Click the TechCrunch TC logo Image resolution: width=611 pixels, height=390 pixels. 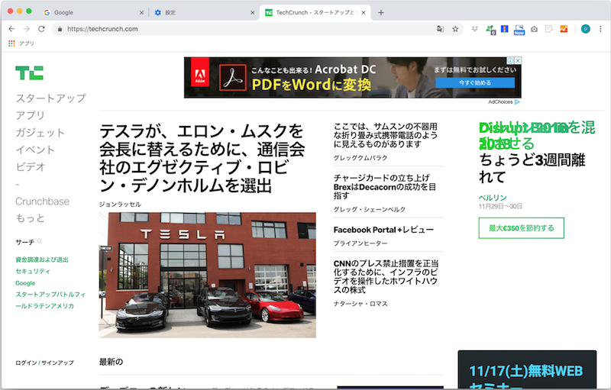pos(29,73)
